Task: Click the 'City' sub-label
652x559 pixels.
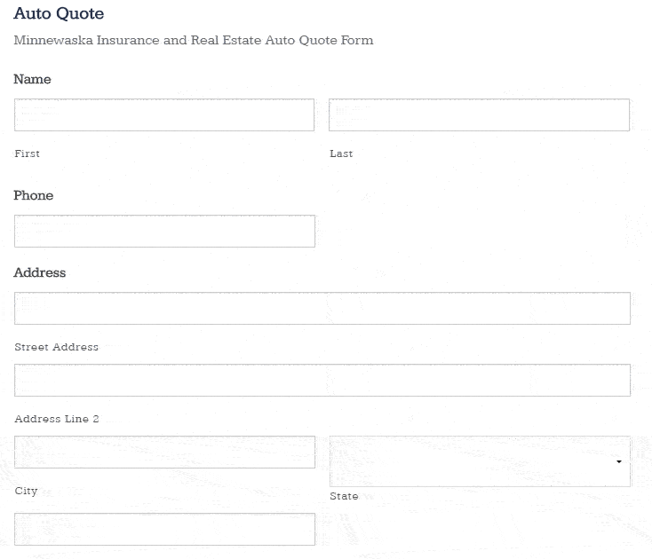Action: tap(26, 491)
